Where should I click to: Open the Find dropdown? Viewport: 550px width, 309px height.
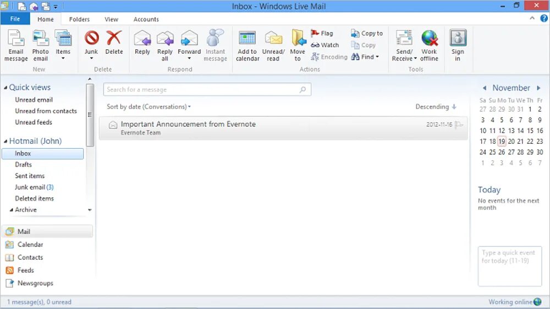(365, 57)
